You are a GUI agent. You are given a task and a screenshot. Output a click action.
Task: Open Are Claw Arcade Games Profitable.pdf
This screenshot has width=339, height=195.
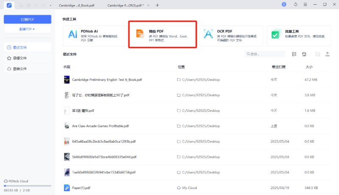click(100, 126)
